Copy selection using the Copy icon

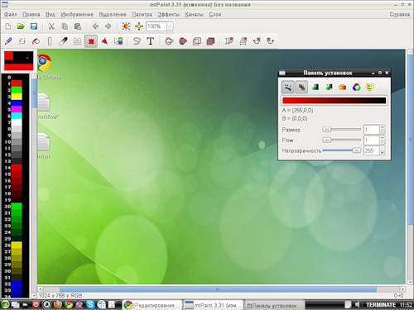coord(65,26)
